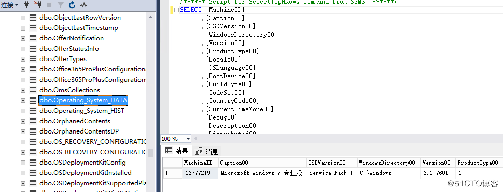Expand dbo.OmsCollections node
The height and width of the screenshot is (192, 503).
point(23,90)
